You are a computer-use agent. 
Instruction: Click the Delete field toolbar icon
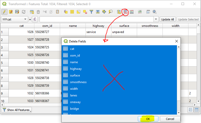(x=125, y=12)
